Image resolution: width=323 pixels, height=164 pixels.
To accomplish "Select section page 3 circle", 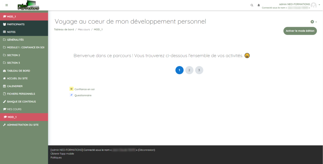I will click(x=199, y=70).
